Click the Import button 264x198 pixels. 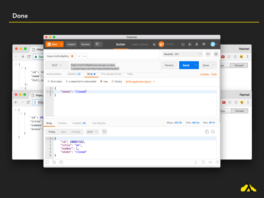(71, 44)
